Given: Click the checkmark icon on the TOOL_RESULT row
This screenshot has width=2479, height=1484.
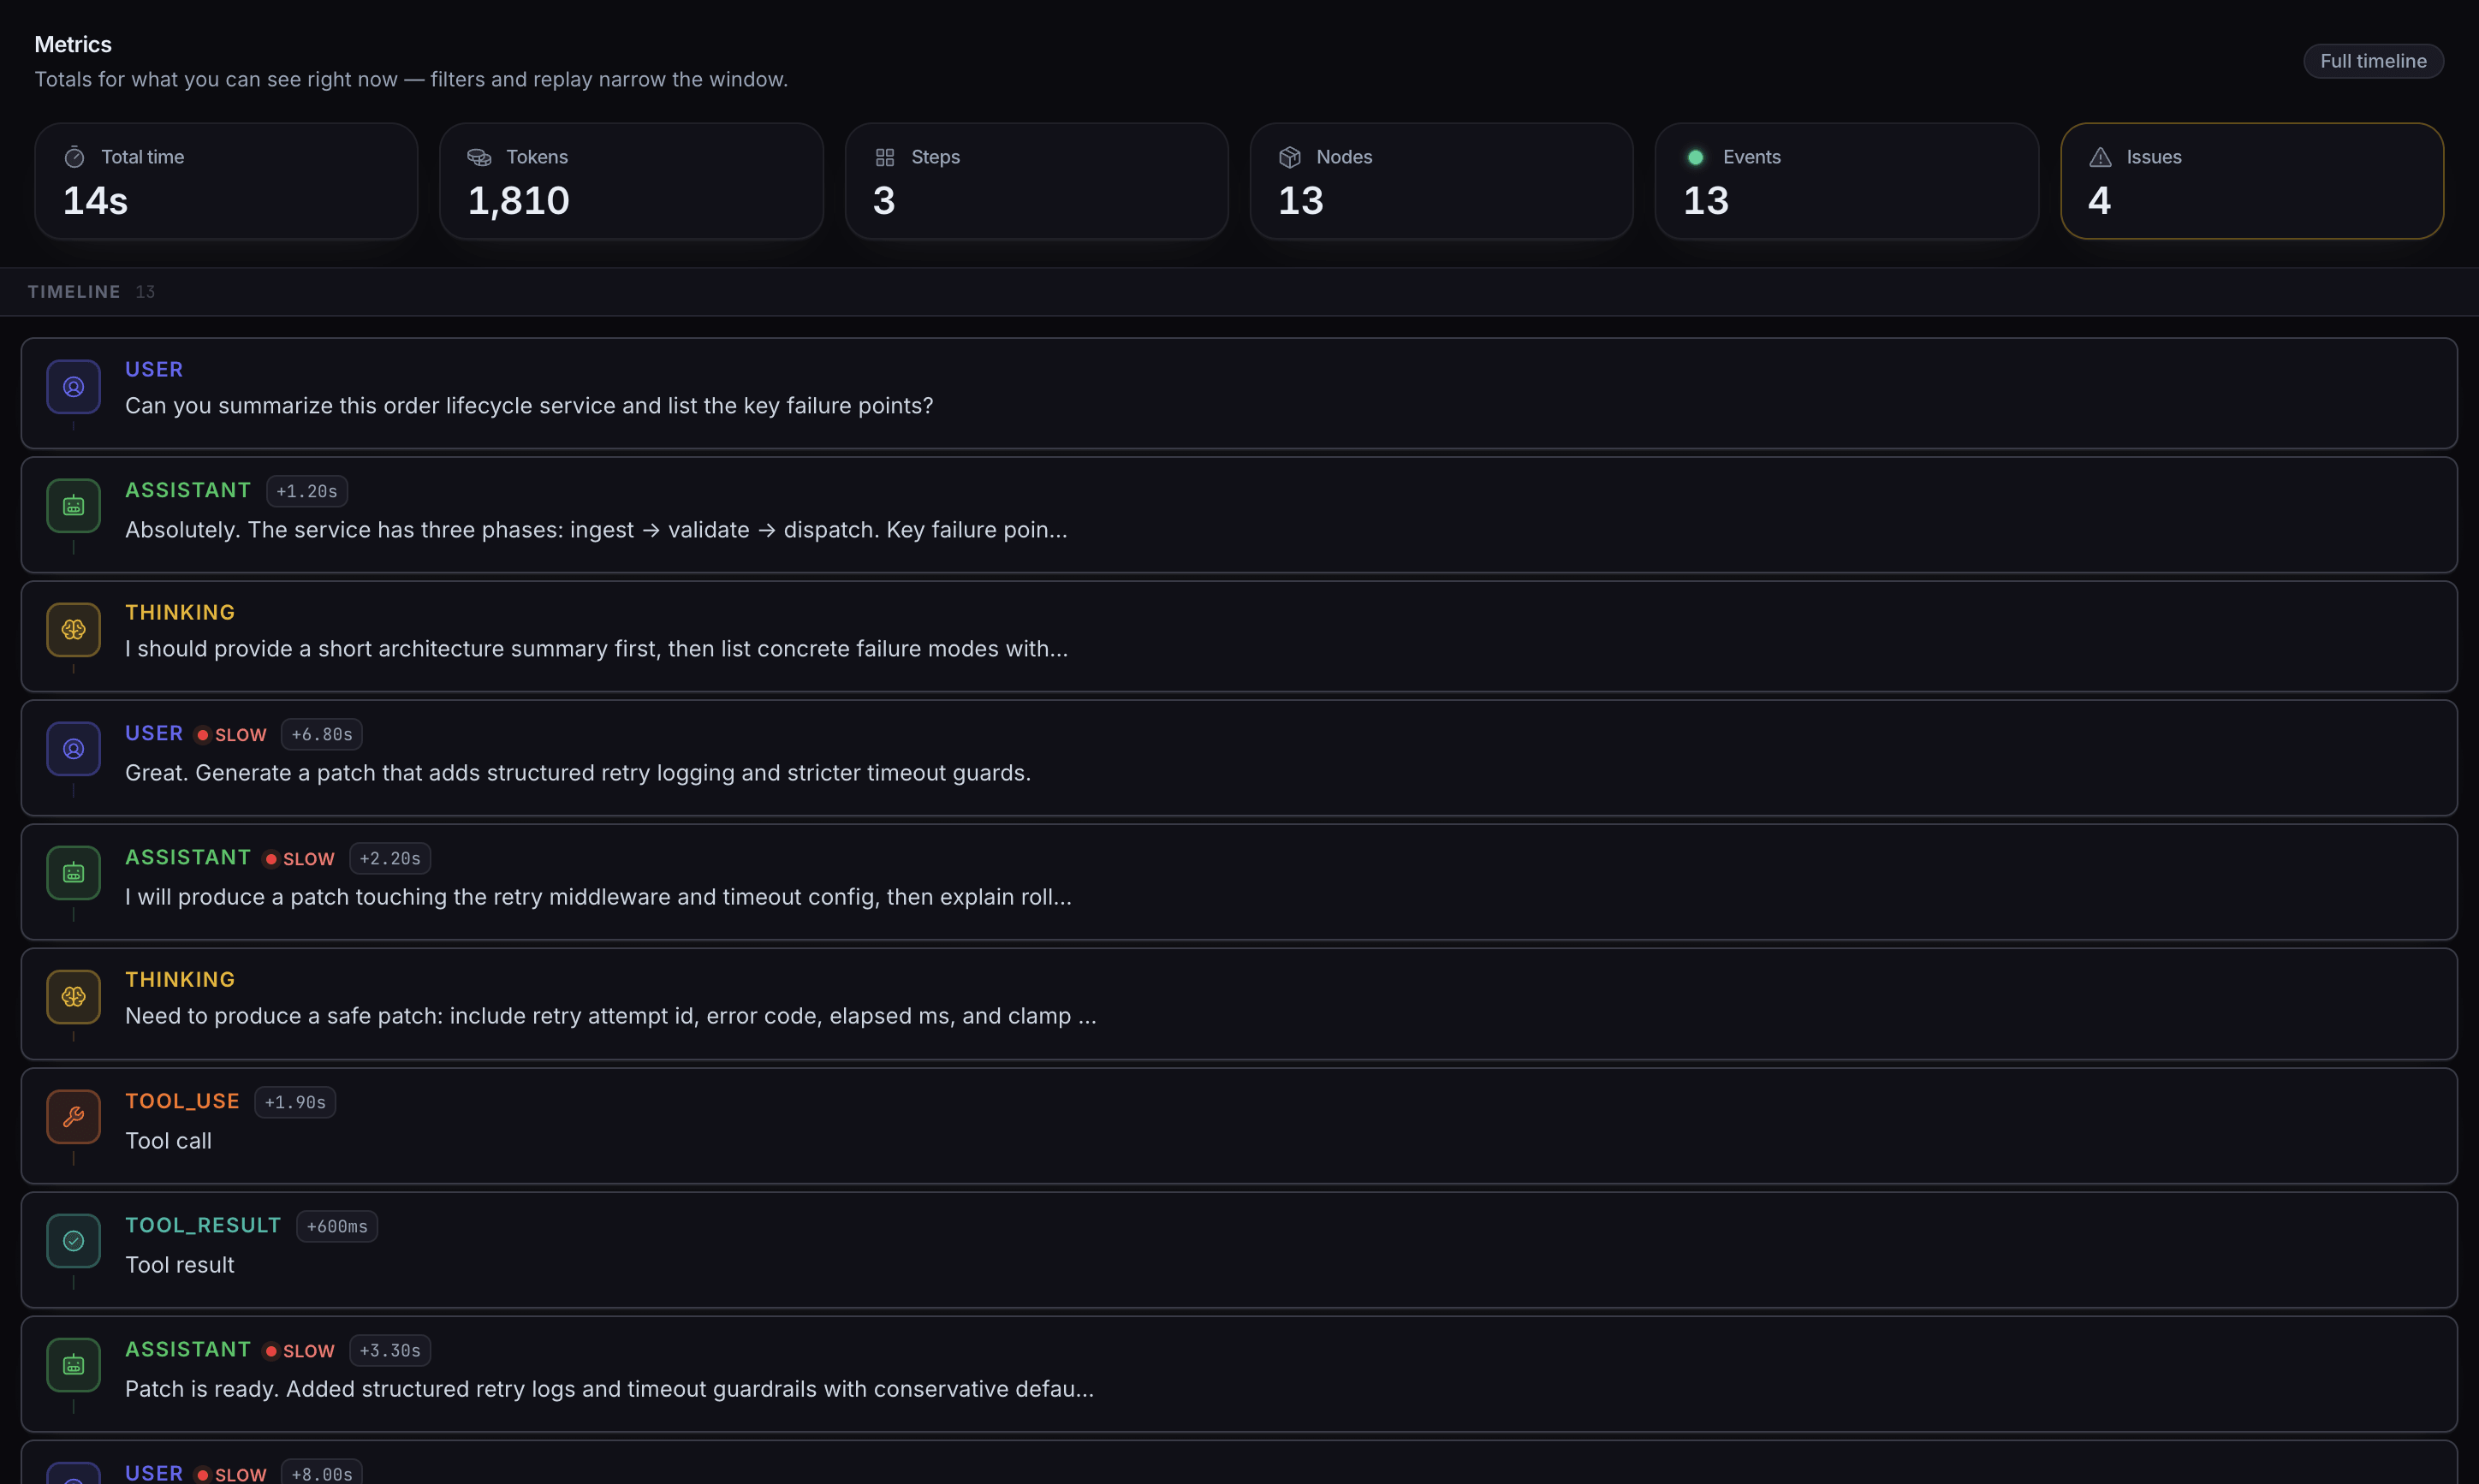Looking at the screenshot, I should (x=73, y=1241).
